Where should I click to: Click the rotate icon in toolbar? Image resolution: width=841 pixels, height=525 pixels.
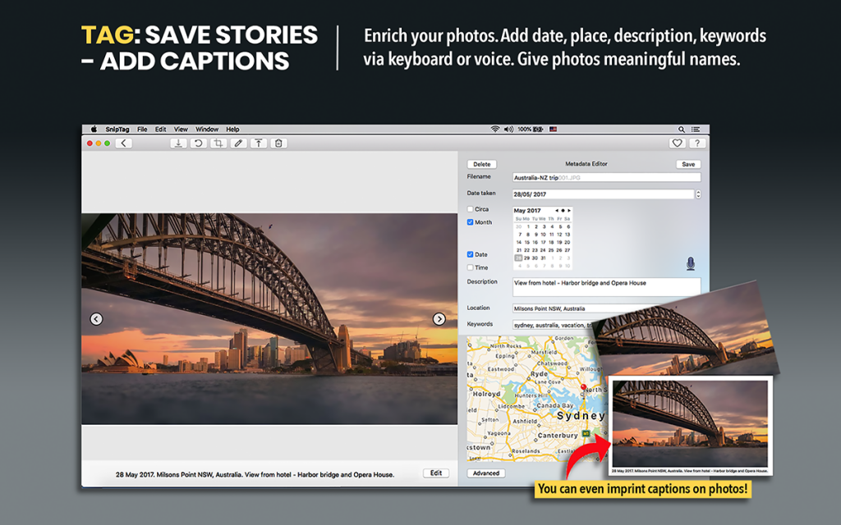pos(198,143)
